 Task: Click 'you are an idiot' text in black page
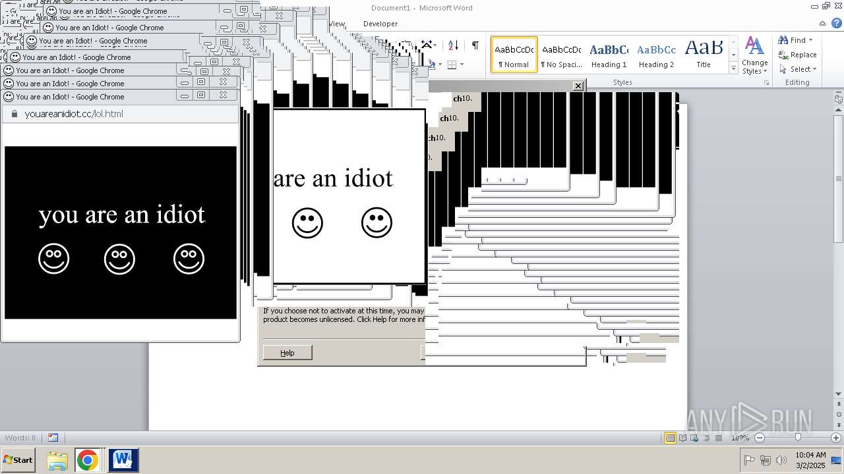point(122,215)
